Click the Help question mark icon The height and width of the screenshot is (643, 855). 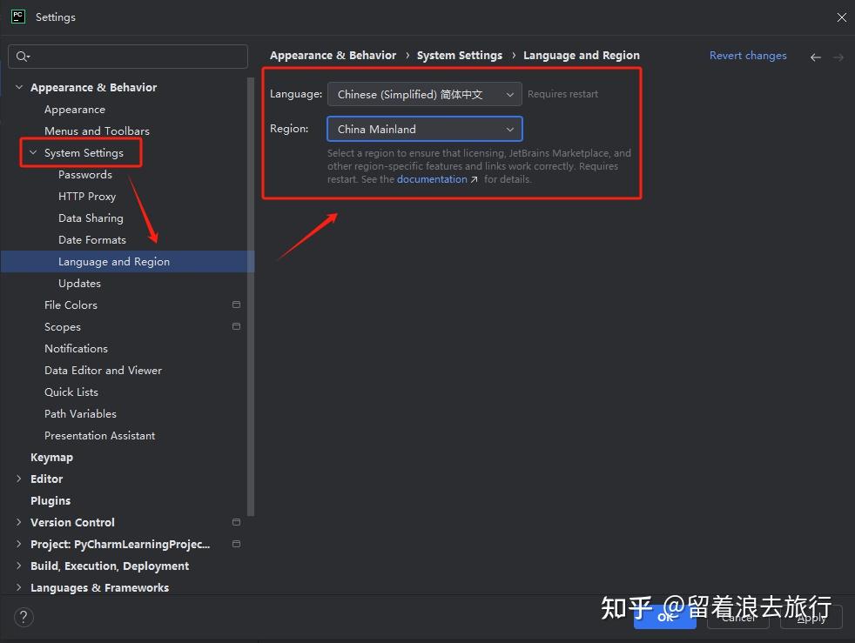23,617
